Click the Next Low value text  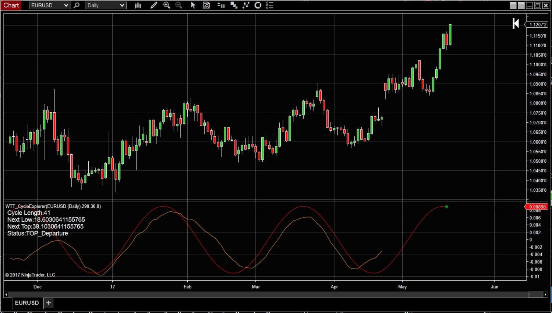click(x=46, y=220)
